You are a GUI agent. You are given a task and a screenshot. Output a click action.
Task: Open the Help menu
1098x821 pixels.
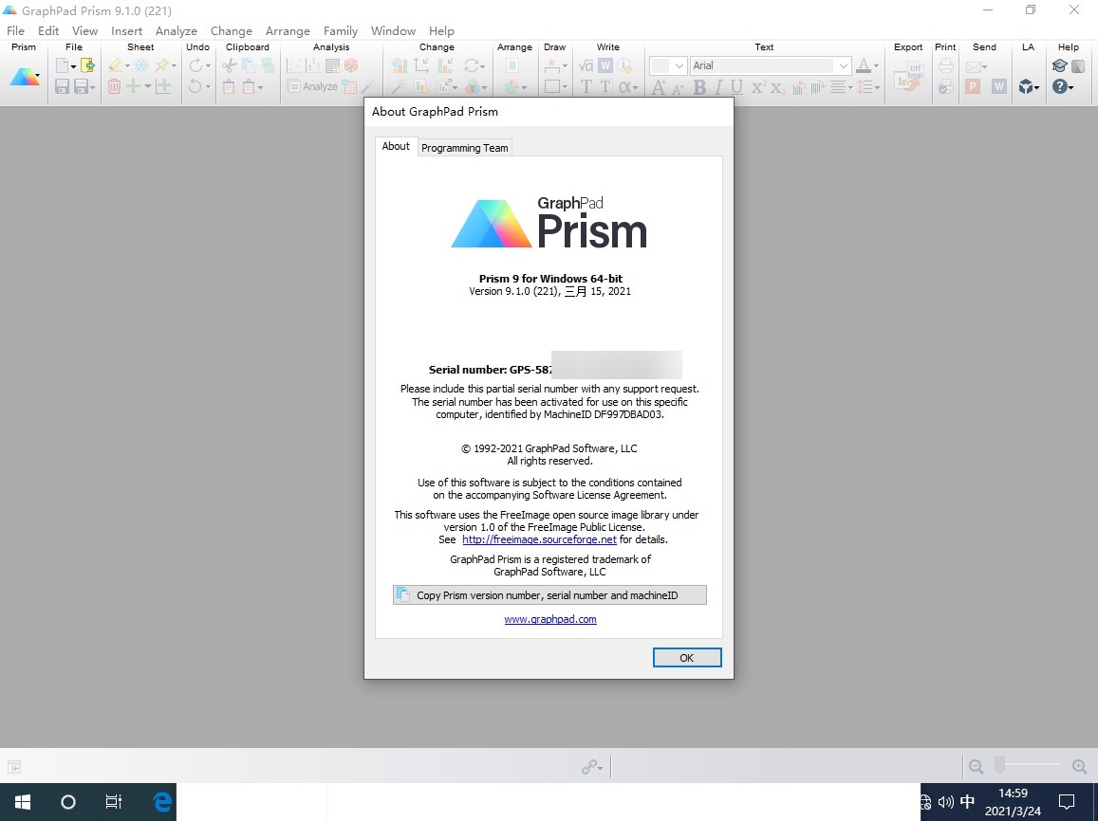[441, 30]
